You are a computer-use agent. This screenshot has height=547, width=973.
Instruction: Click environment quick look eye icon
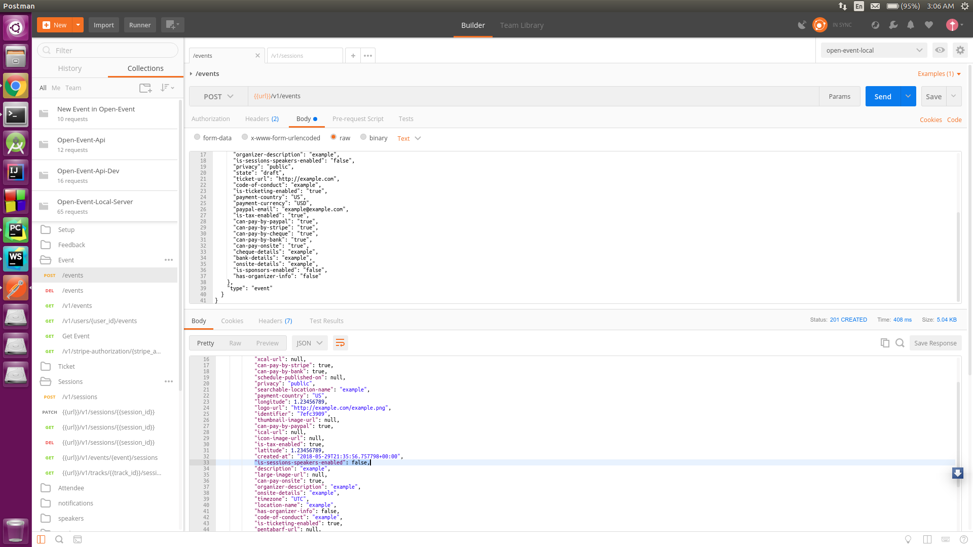click(940, 50)
